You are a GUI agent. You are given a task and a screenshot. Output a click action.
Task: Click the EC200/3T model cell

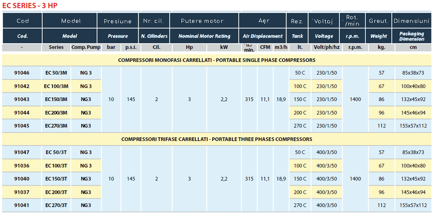(56, 192)
